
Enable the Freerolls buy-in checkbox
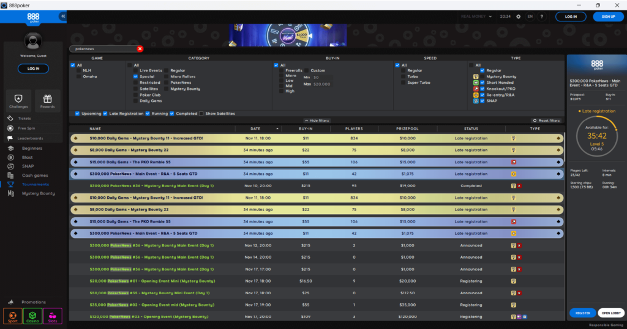[282, 71]
